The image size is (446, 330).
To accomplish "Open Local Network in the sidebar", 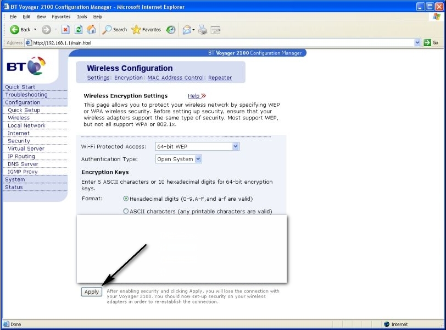I will (x=26, y=125).
